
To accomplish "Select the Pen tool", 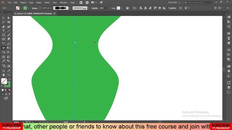I will [x=4, y=27].
